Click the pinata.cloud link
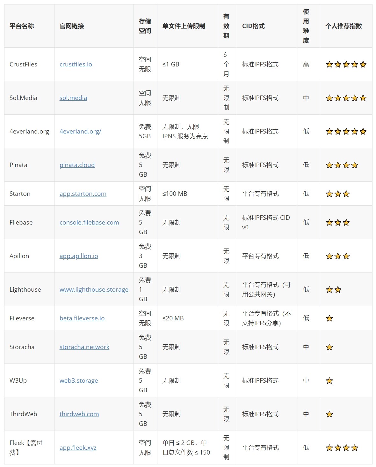Viewport: 376px width, 467px height. (x=77, y=165)
